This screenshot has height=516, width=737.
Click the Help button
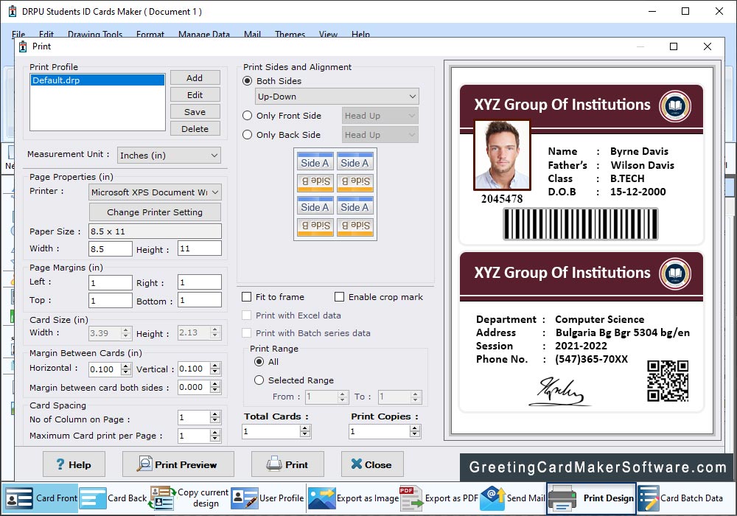74,464
